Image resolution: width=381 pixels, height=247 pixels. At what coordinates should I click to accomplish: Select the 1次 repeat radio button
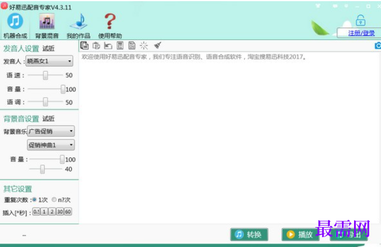(34, 199)
